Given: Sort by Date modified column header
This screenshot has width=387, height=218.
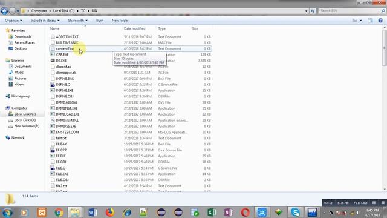Looking at the screenshot, I should 134,28.
